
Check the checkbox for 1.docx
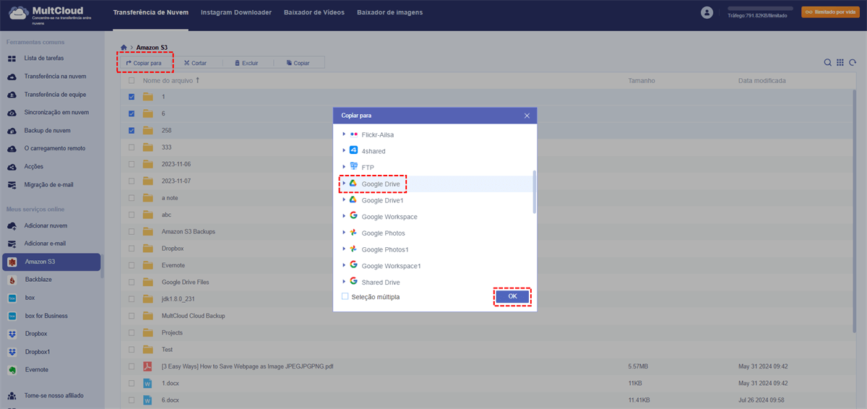tap(131, 383)
